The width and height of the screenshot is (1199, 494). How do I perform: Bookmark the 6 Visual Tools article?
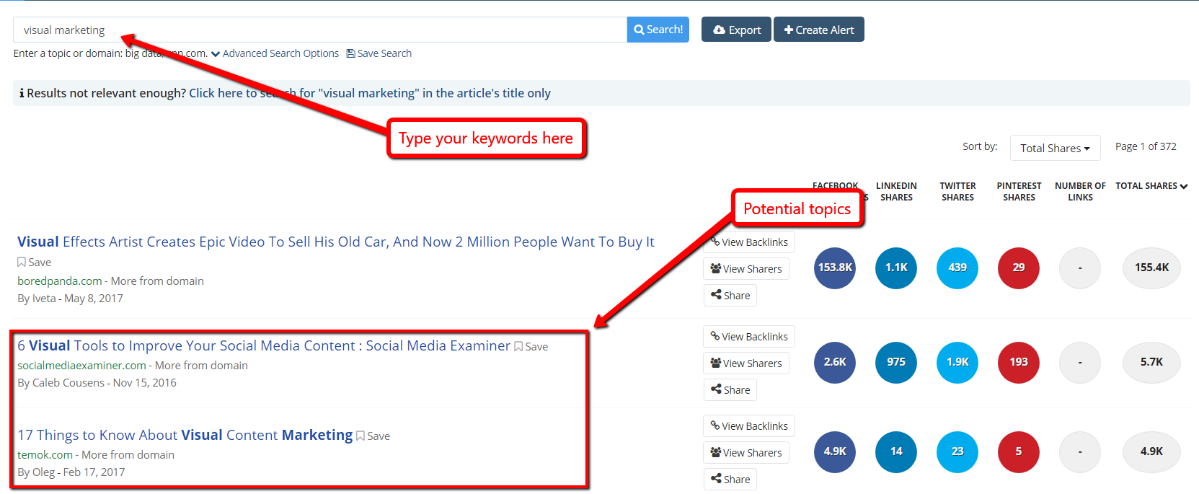coord(531,347)
